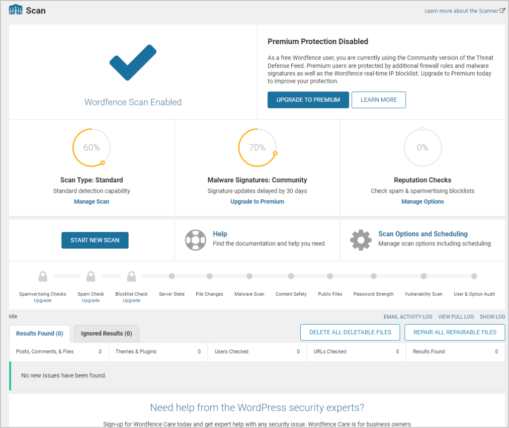Click the 0% Reputation Checks progress circle
Image resolution: width=509 pixels, height=428 pixels.
[423, 148]
